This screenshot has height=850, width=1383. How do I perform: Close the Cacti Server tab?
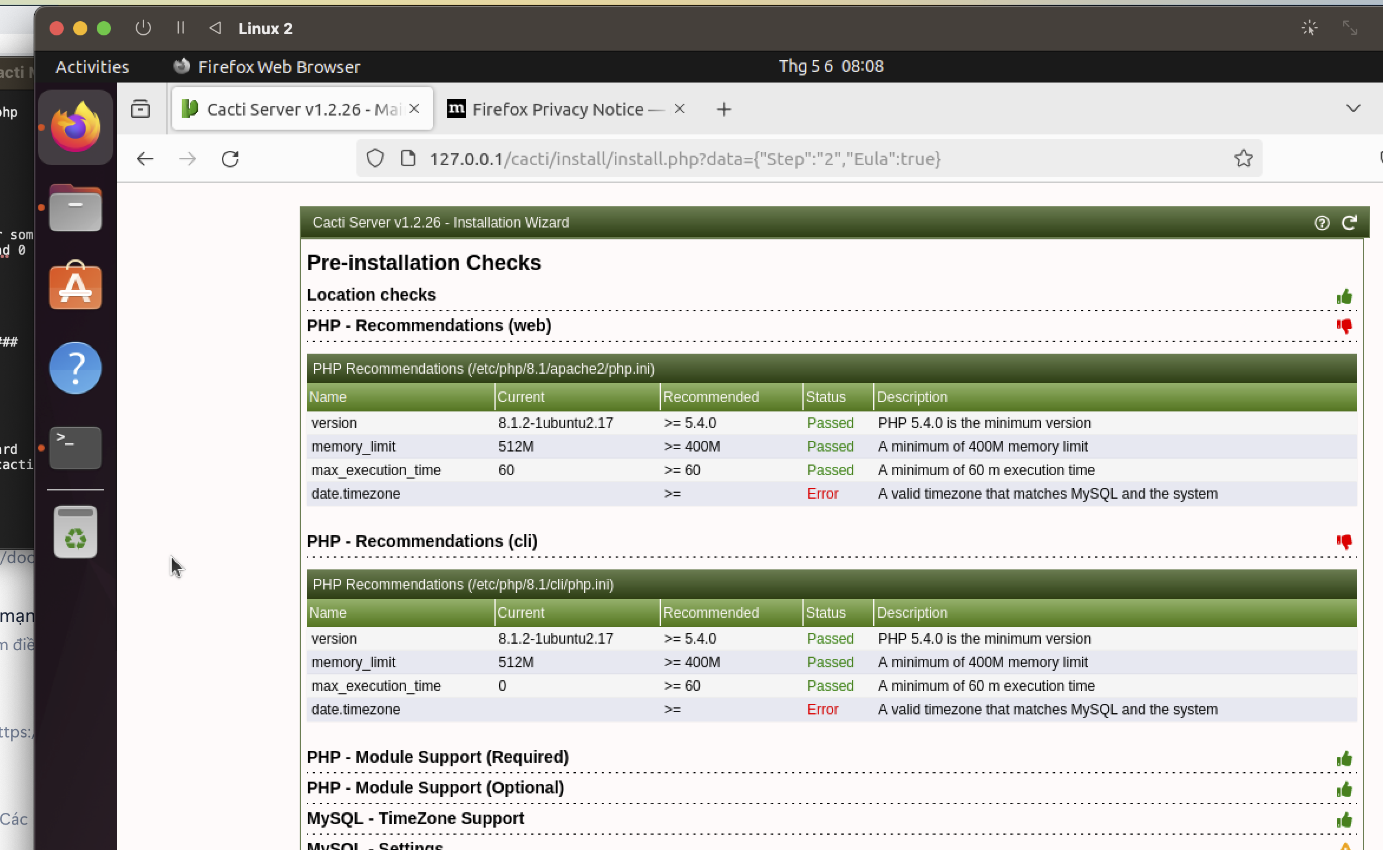(x=414, y=109)
